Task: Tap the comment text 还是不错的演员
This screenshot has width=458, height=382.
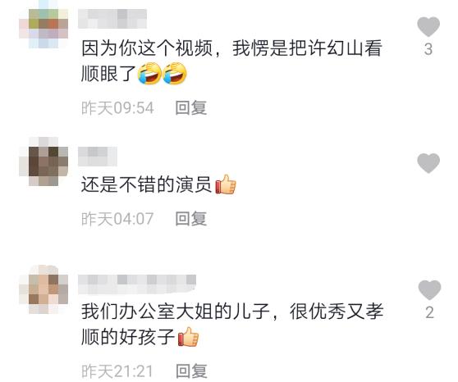Action: (x=146, y=184)
